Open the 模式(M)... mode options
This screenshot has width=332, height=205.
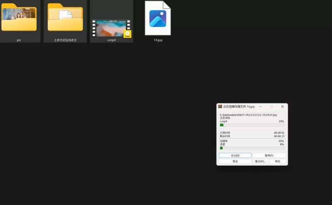click(x=261, y=162)
